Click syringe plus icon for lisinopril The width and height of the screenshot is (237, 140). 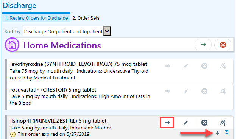(223, 123)
